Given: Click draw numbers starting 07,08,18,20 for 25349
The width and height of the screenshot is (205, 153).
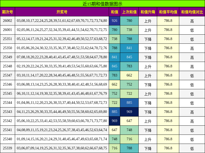Looking at the screenshot, I should pyautogui.click(x=62, y=57).
